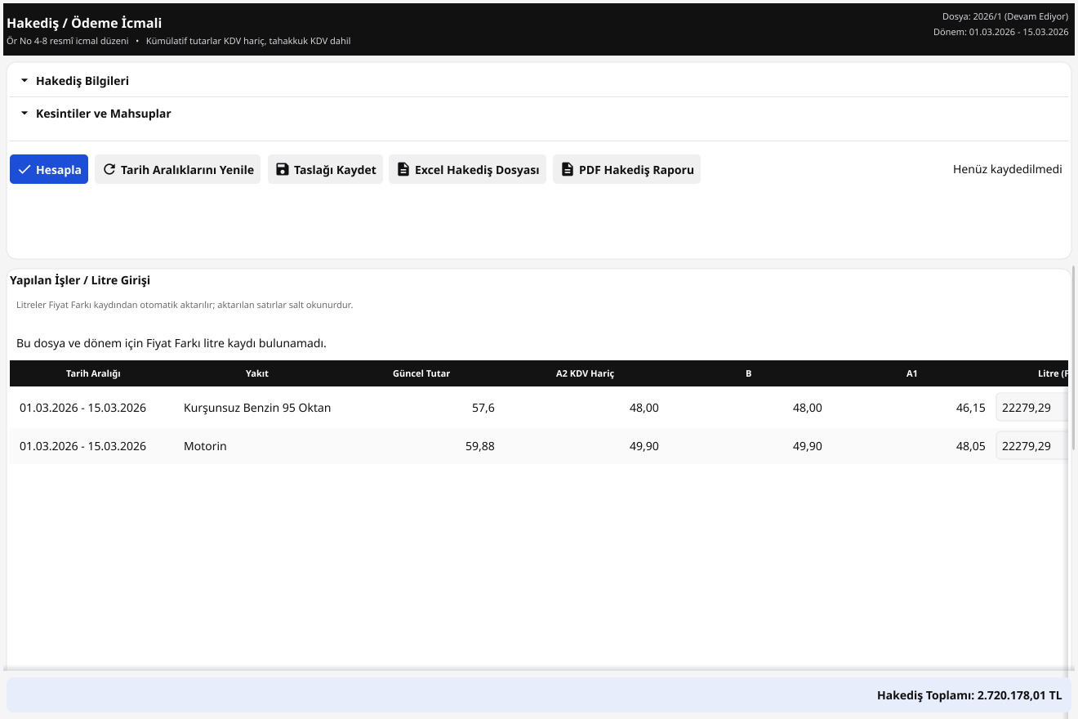Image resolution: width=1078 pixels, height=719 pixels.
Task: Click the 'Tarih Aralığı' column header
Action: coord(93,373)
